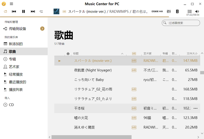This screenshot has width=204, height=139.
Task: Click file size 147.9MB cell
Action: (x=190, y=61)
